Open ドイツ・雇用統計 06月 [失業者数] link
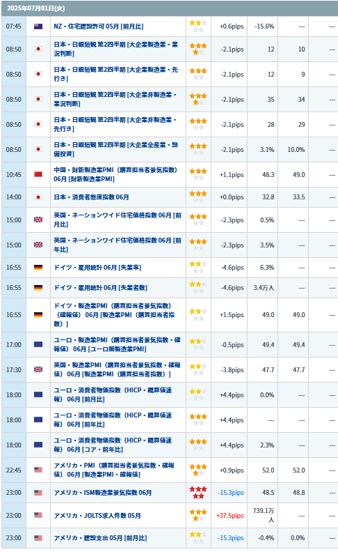This screenshot has width=338, height=552. (x=100, y=288)
